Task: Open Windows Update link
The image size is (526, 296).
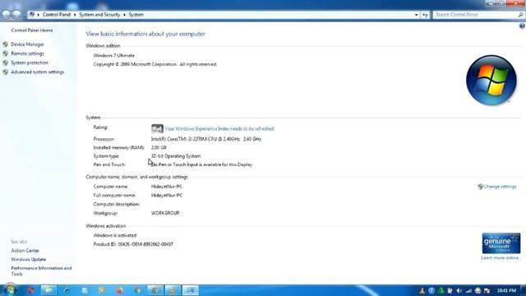Action: (29, 260)
